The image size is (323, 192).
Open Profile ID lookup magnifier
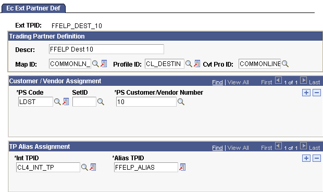click(189, 63)
